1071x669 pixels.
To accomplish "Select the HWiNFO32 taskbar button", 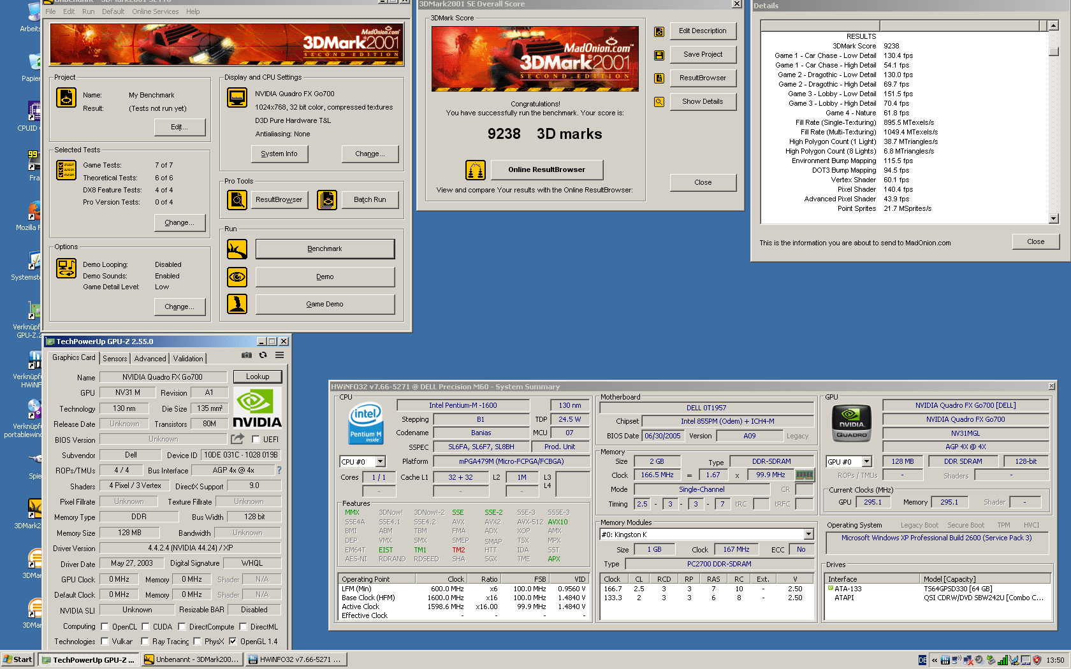I will pyautogui.click(x=296, y=660).
